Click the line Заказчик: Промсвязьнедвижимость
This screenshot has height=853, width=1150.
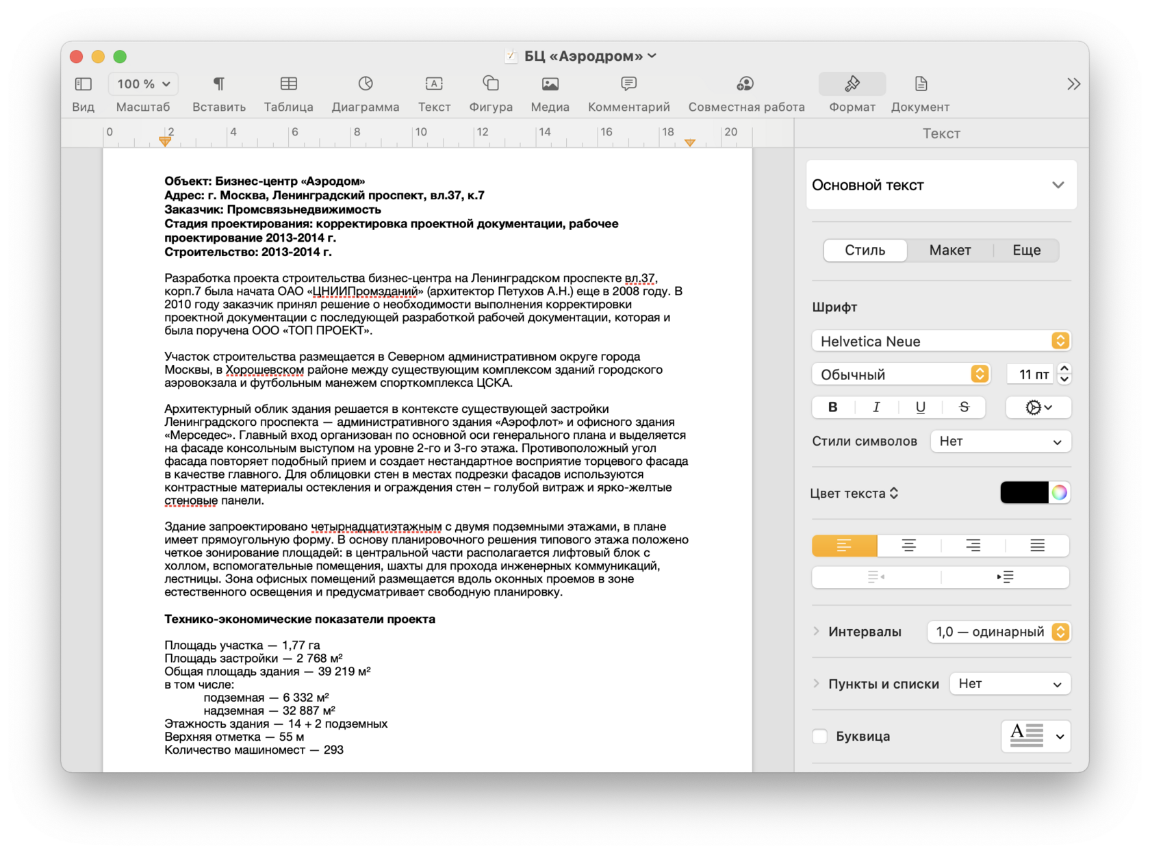coord(272,209)
